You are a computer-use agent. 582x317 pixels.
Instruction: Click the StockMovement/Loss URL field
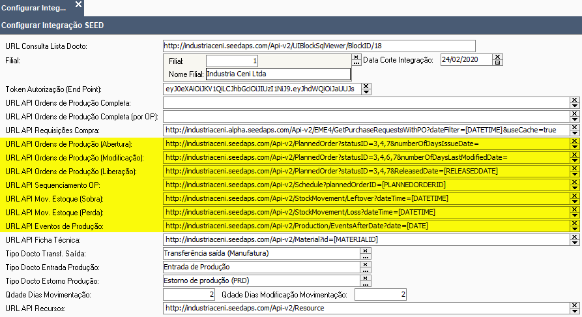tap(366, 213)
